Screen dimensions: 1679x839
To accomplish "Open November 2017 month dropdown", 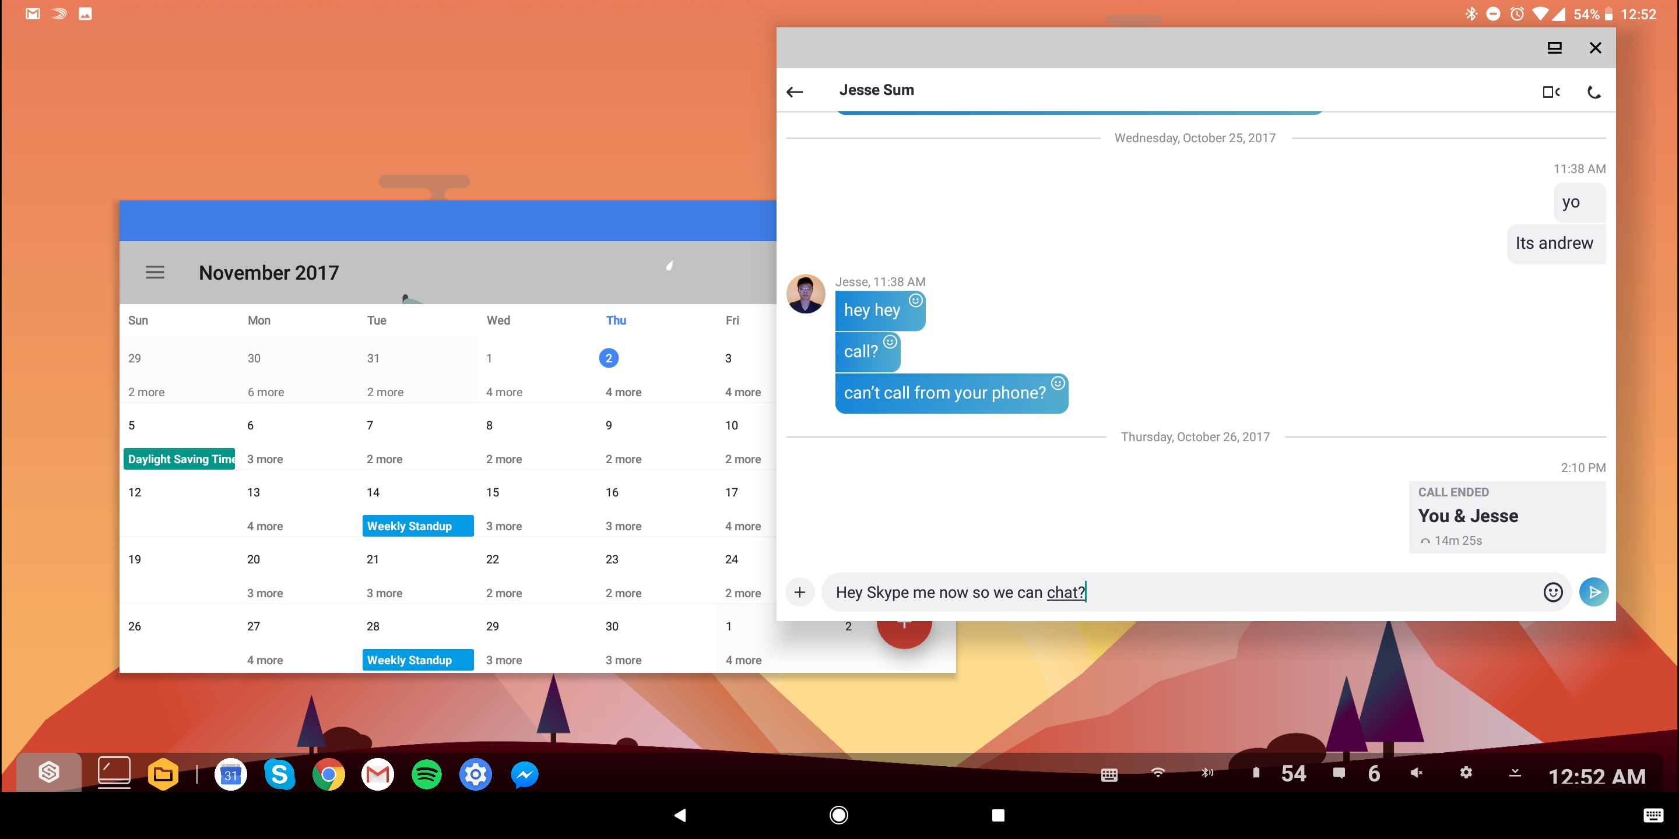I will pos(269,272).
